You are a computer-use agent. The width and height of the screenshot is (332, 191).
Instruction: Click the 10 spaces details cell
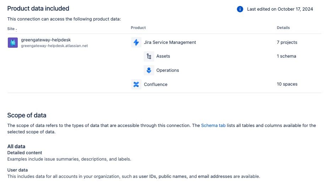coord(287,84)
